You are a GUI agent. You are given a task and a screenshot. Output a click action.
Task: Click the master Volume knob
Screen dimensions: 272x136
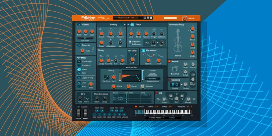click(x=185, y=18)
